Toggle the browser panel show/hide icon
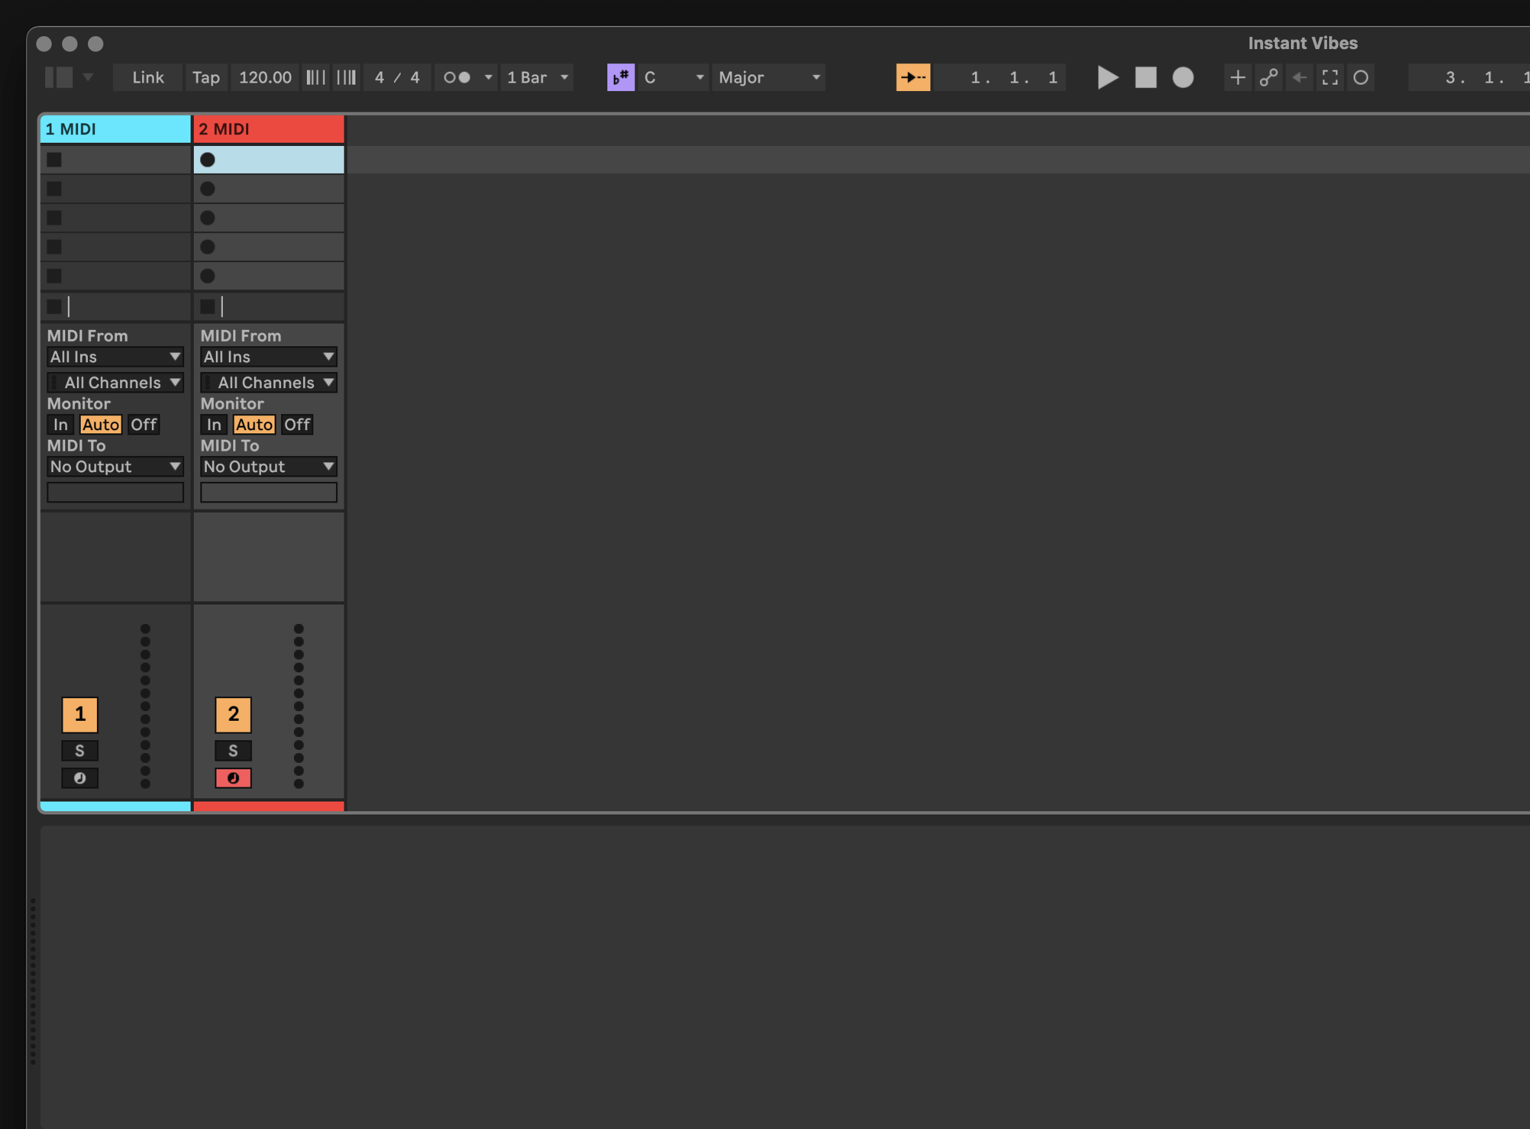Screen dimensions: 1530x1129 click(x=59, y=78)
